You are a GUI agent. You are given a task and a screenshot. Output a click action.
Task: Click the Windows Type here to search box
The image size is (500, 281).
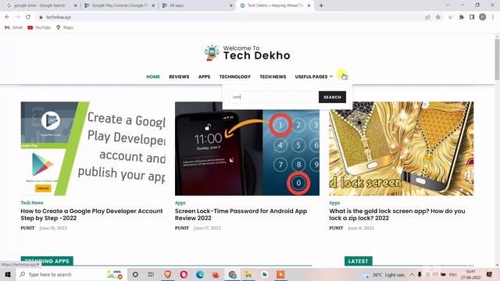[x=72, y=274]
